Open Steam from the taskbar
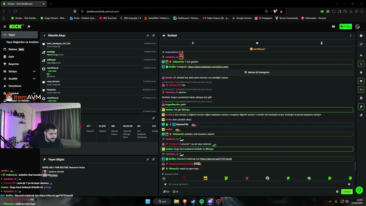The image size is (366, 206). 193,201
